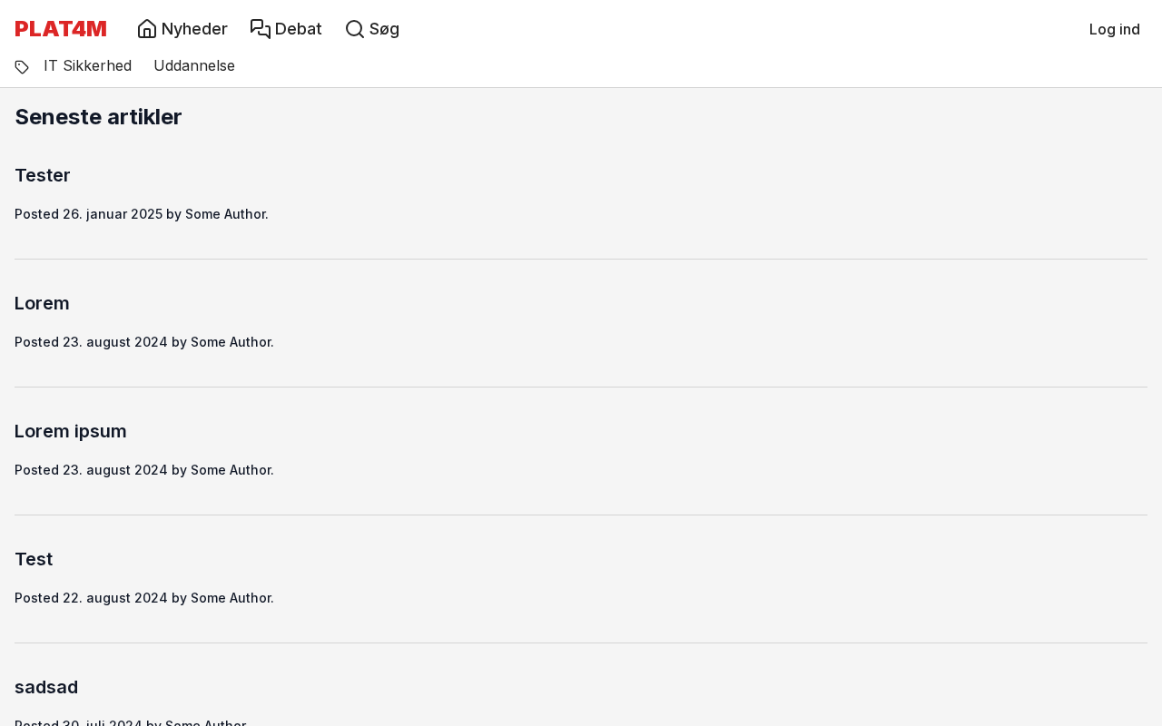Screen dimensions: 1162x726
Task: Click the posted line dated 26. januar 2025
Action: click(142, 214)
